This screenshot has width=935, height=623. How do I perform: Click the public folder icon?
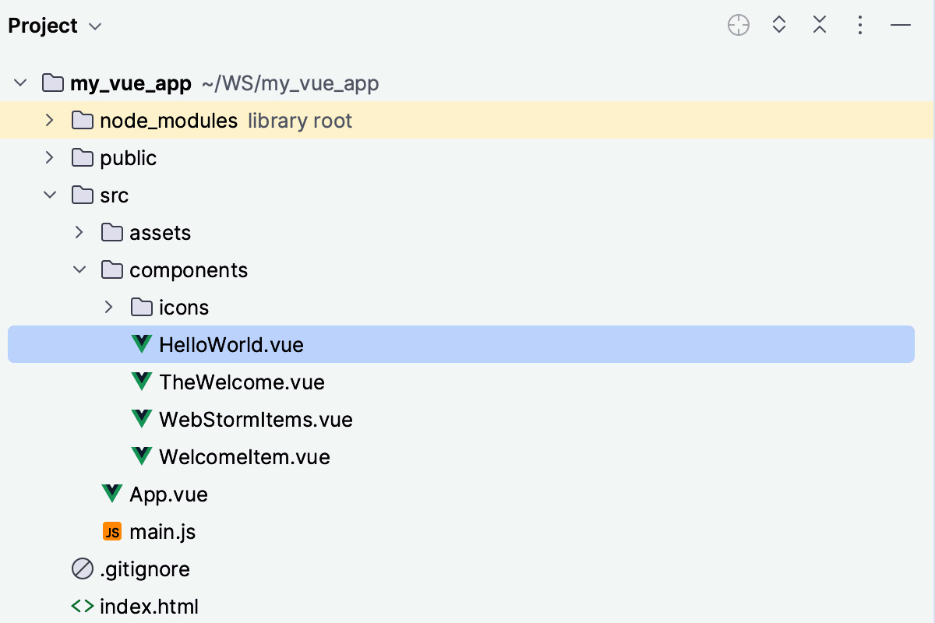pyautogui.click(x=82, y=157)
